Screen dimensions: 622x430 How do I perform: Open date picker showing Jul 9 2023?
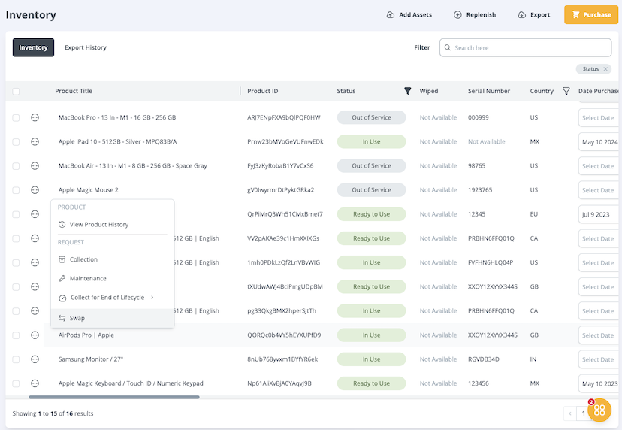[598, 214]
